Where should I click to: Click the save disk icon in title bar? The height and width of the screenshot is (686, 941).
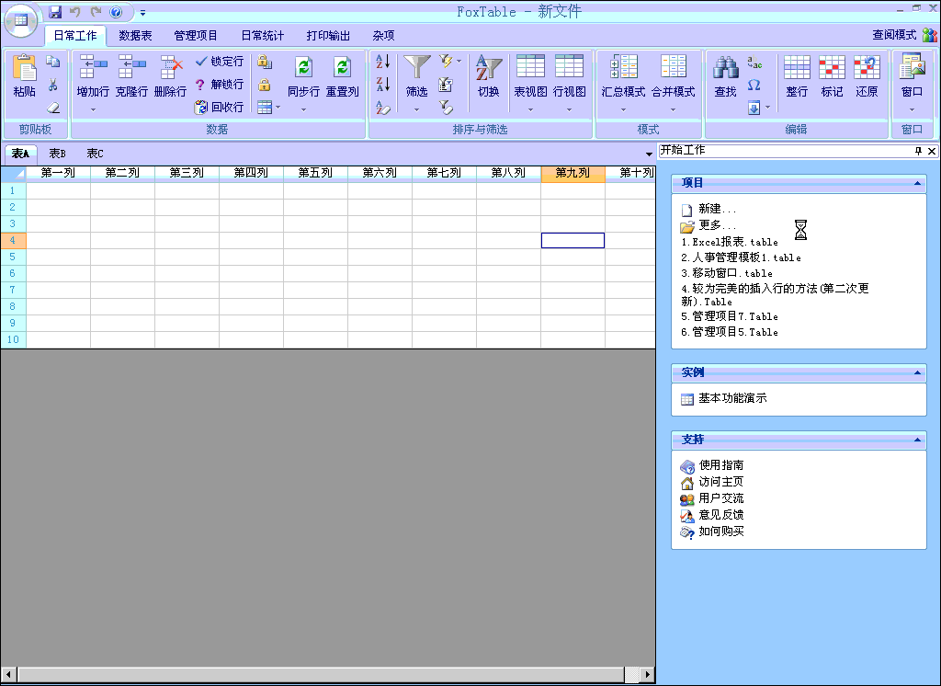54,11
